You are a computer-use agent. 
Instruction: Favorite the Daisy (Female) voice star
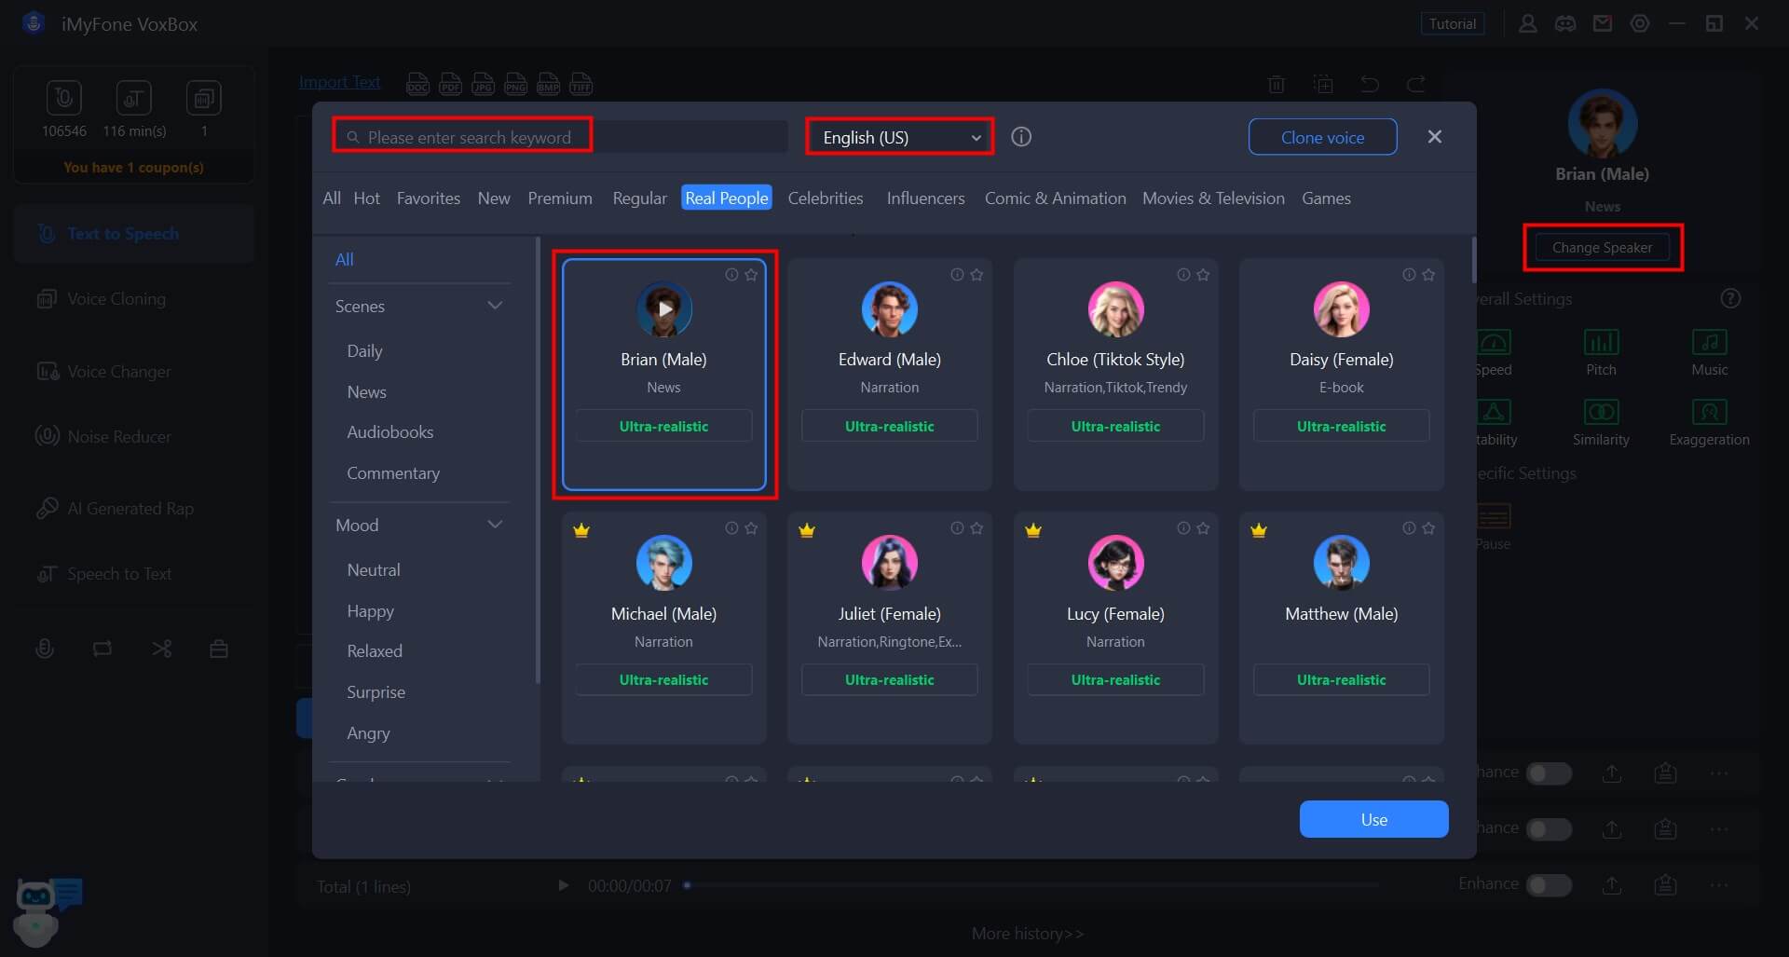(x=1428, y=275)
